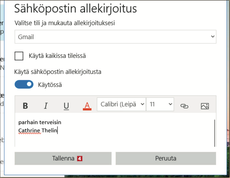Screen dimensions: 230x178
Task: Insert a hyperlink into the signature
Action: point(184,106)
